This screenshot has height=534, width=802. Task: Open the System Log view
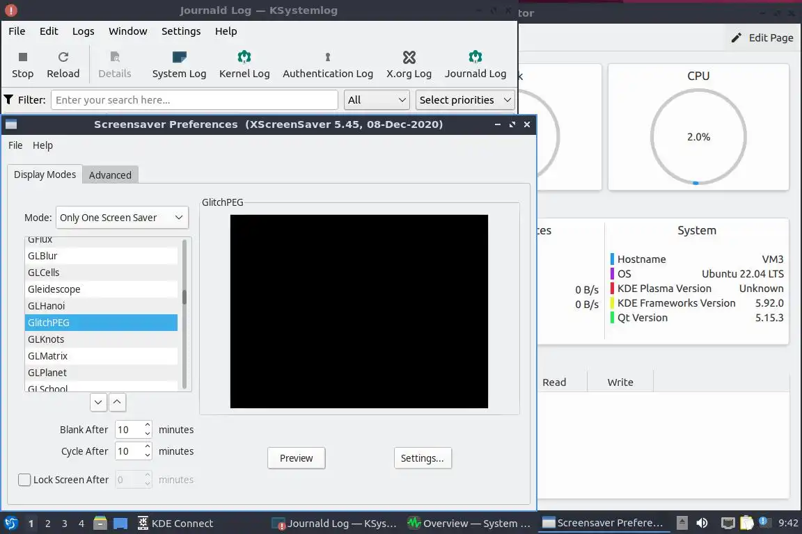(179, 65)
